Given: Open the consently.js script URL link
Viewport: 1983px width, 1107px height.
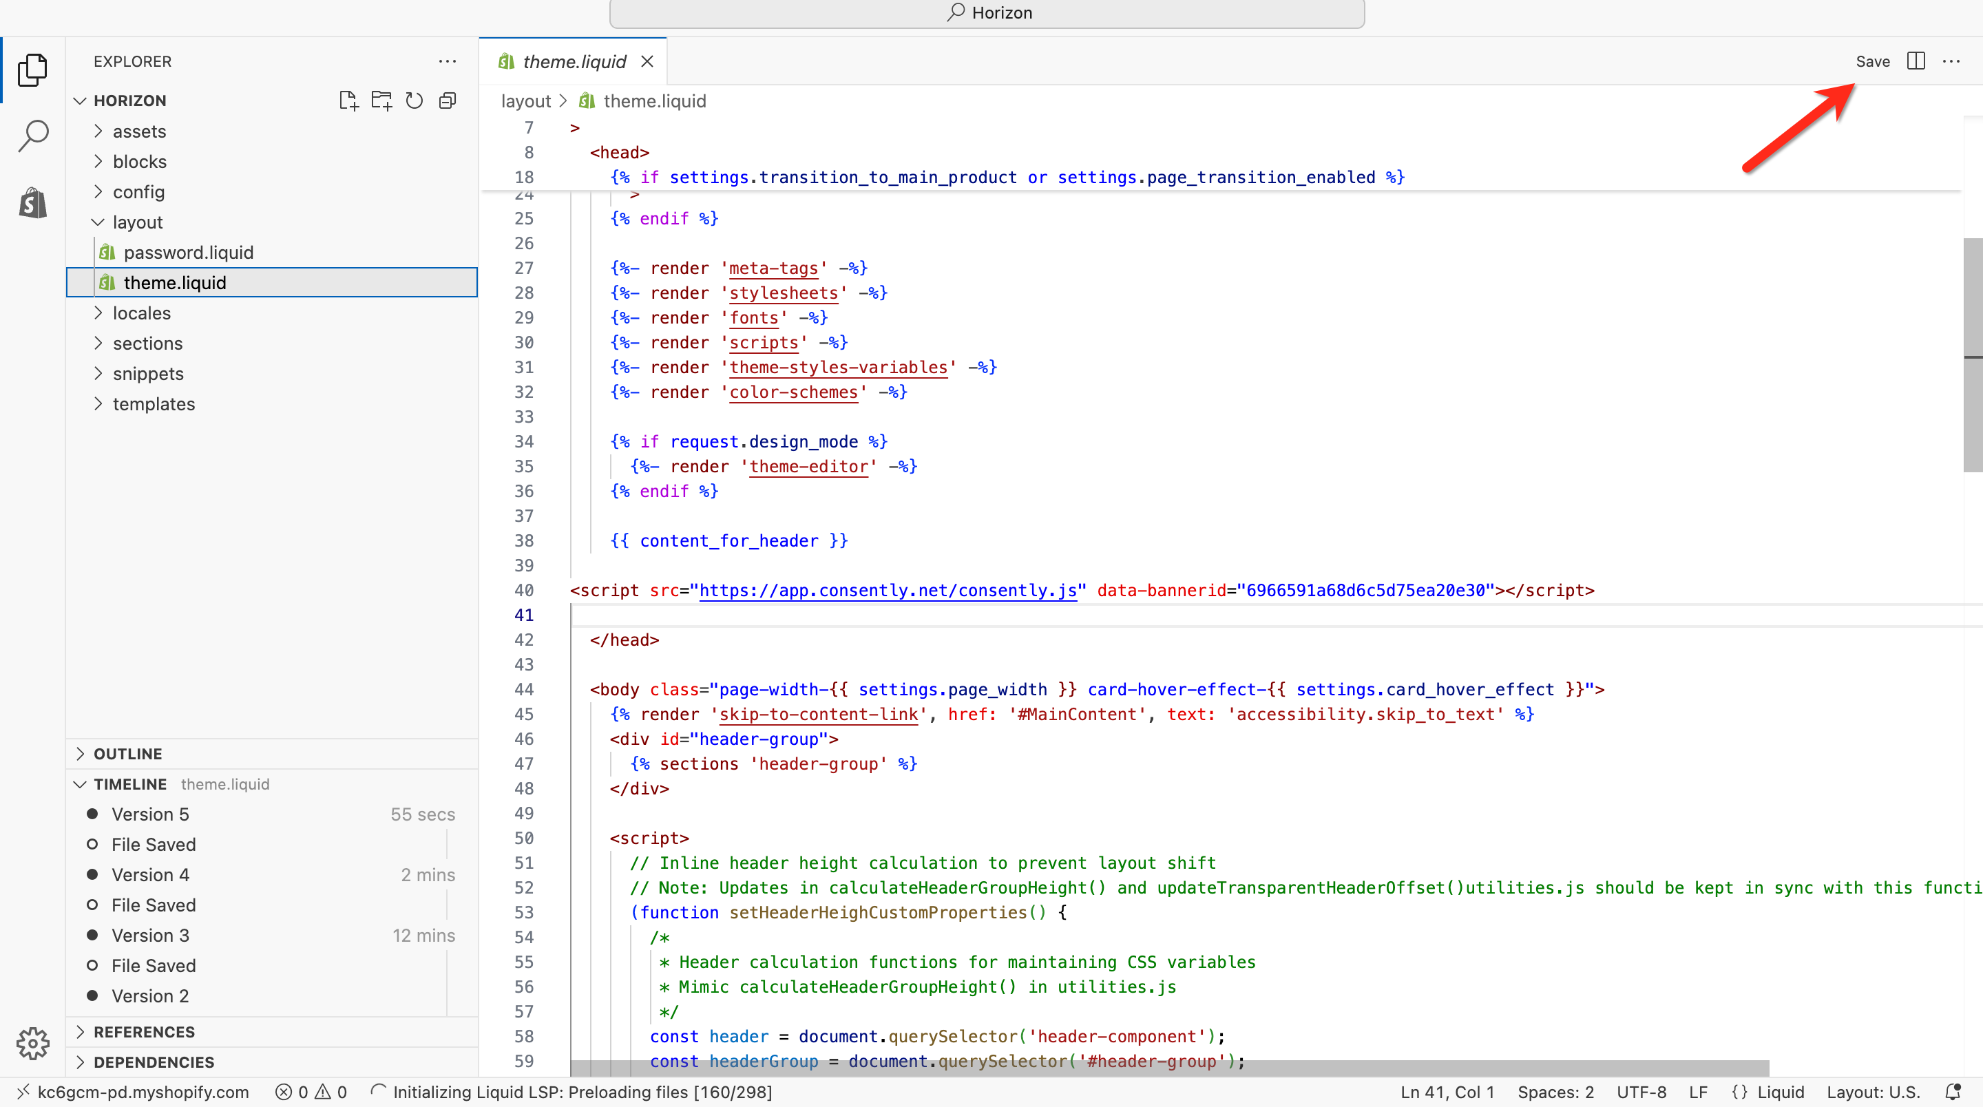Looking at the screenshot, I should coord(888,591).
